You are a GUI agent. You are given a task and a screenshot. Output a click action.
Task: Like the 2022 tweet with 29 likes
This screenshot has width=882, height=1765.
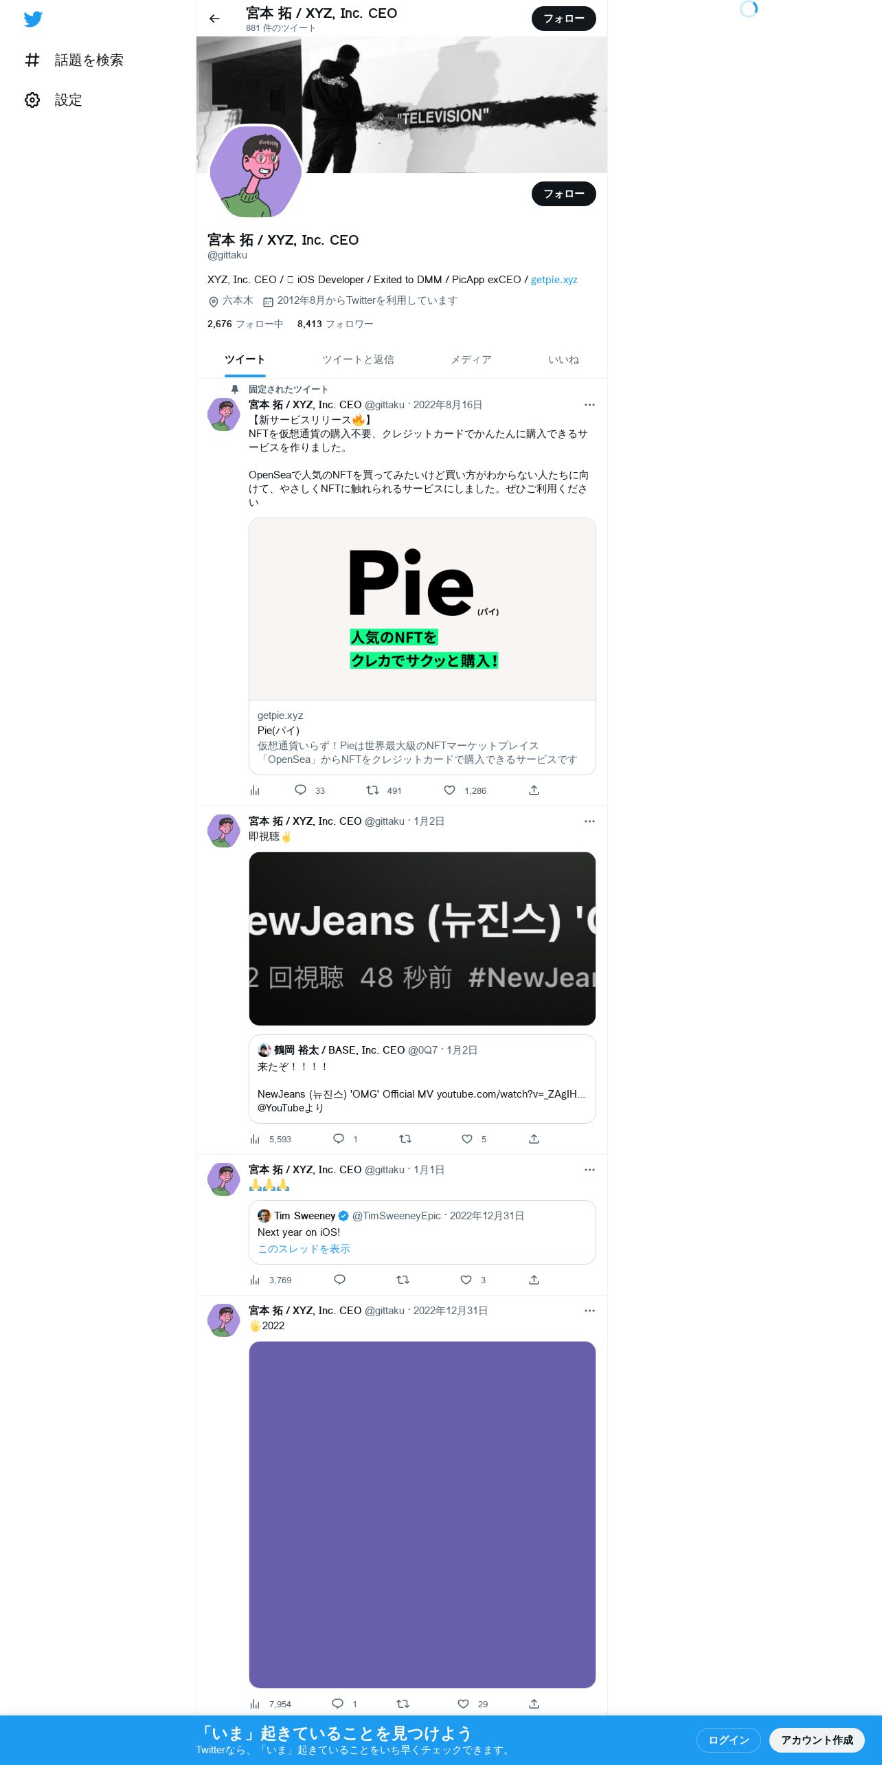coord(463,1704)
